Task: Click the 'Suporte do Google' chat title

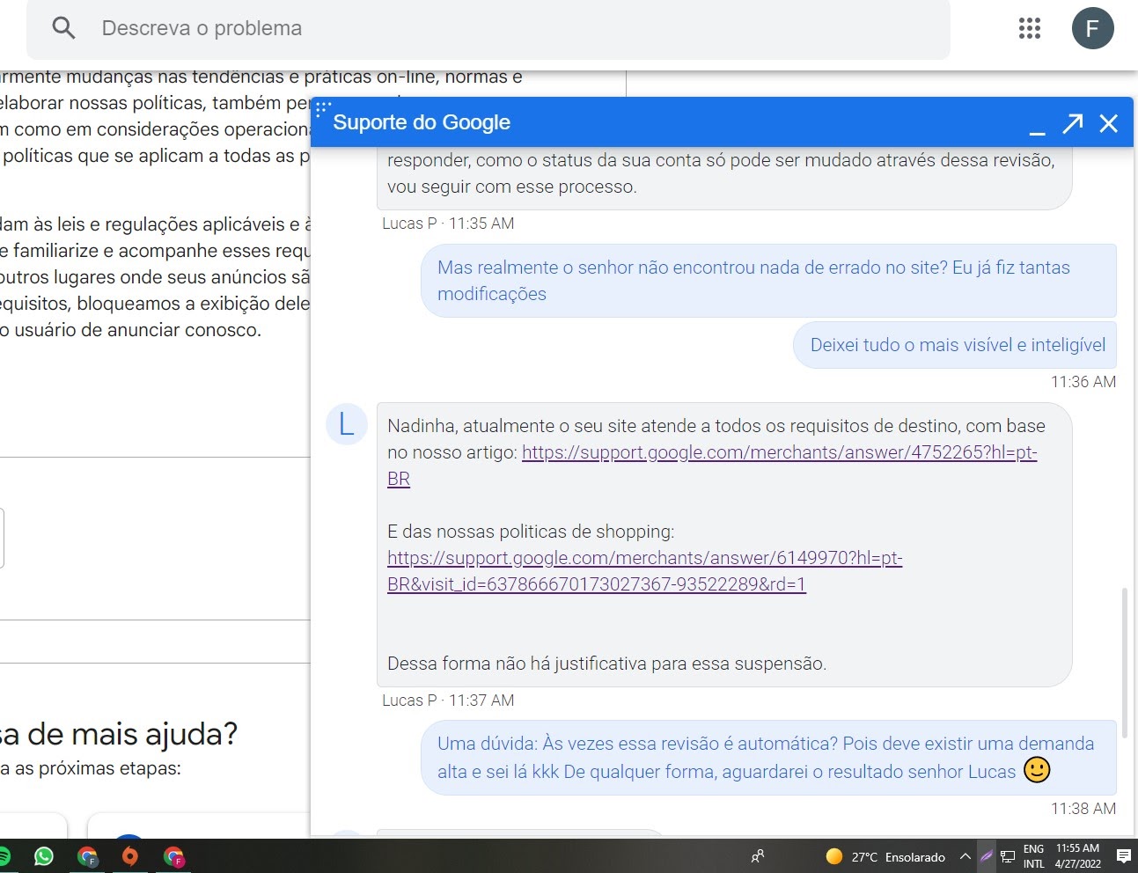Action: coord(422,122)
